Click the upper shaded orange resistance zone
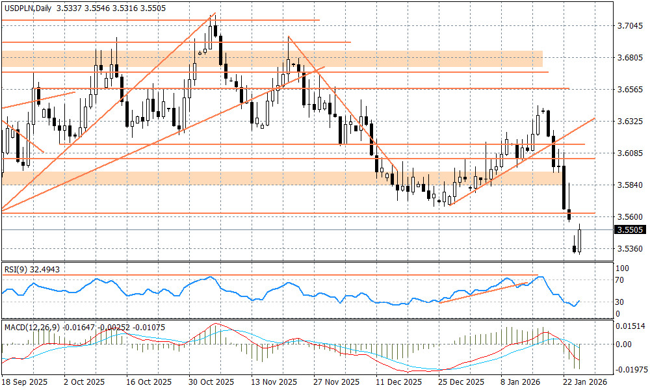This screenshot has height=390, width=650. (273, 59)
